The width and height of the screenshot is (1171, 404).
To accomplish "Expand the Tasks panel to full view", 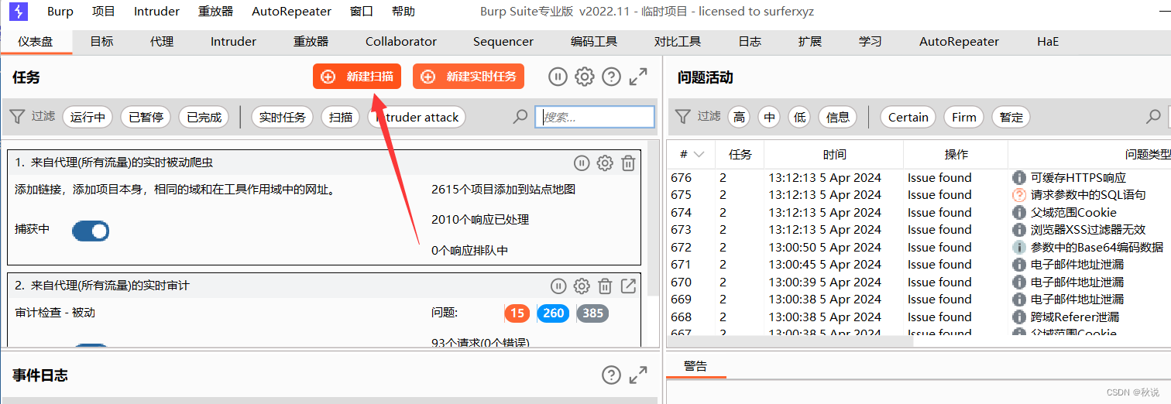I will point(638,77).
